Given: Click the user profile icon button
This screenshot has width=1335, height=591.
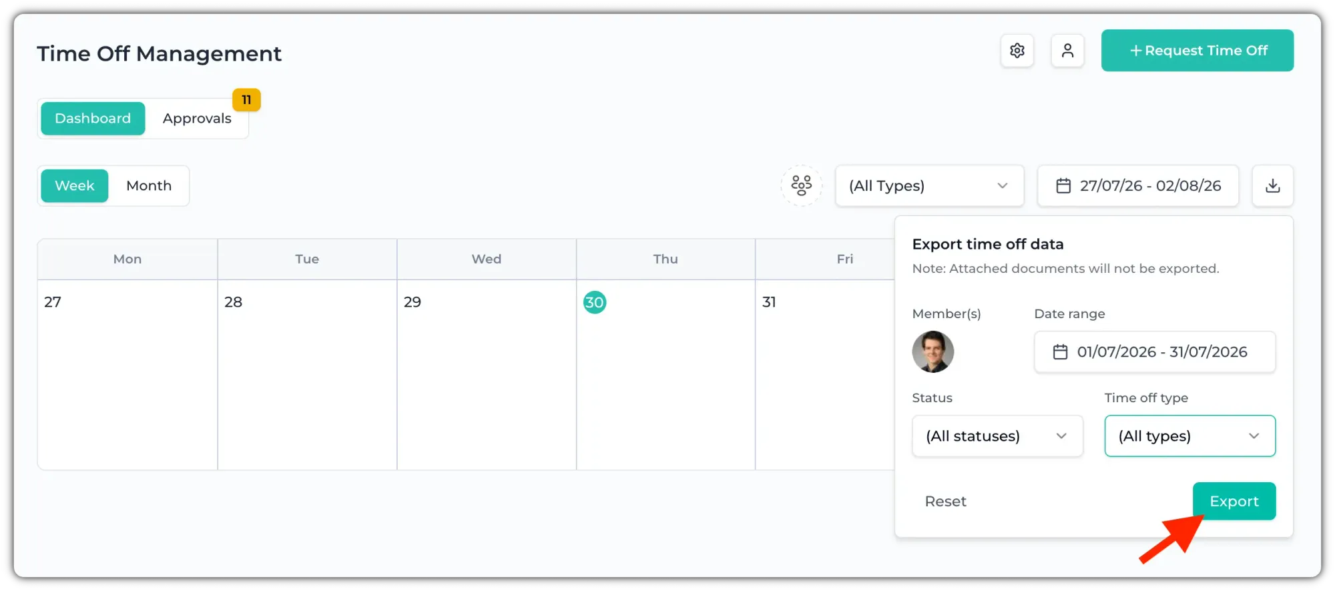Looking at the screenshot, I should [1067, 51].
